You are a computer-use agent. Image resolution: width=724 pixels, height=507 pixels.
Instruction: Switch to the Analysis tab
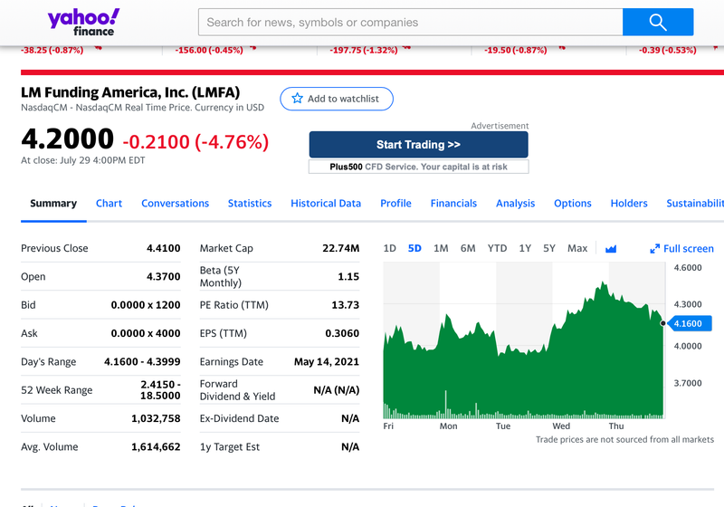click(x=515, y=203)
